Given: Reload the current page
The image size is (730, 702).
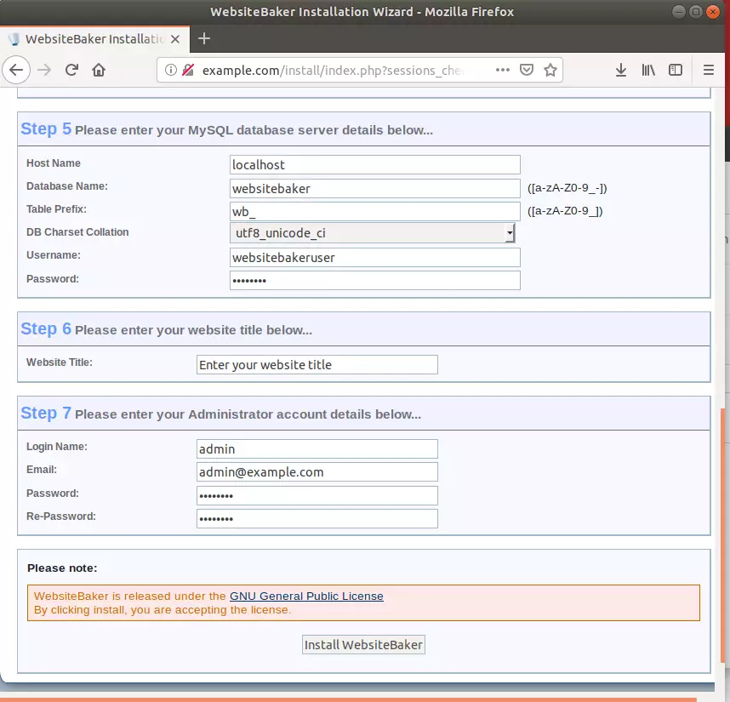Looking at the screenshot, I should (x=71, y=70).
